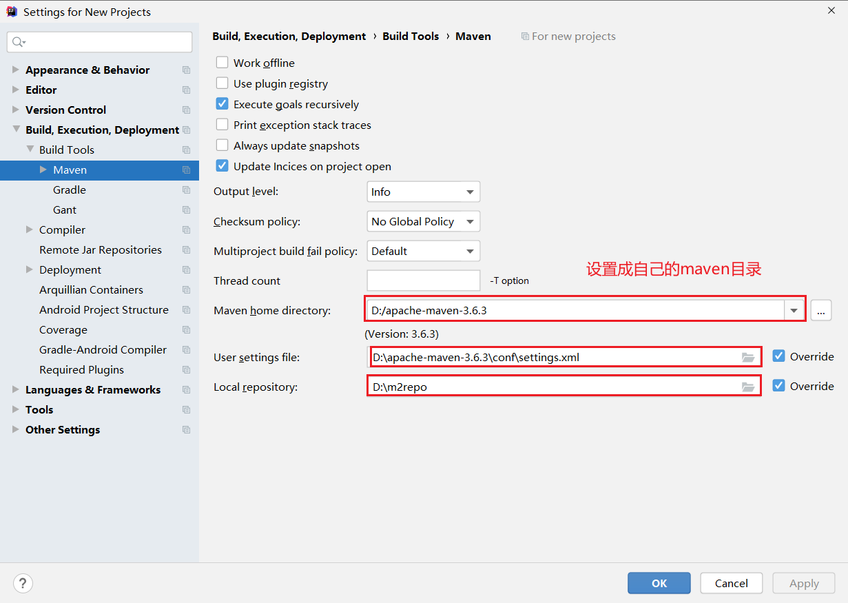This screenshot has width=848, height=603.
Task: Open the Output level dropdown
Action: point(423,192)
